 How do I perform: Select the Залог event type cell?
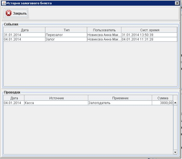click(x=66, y=40)
